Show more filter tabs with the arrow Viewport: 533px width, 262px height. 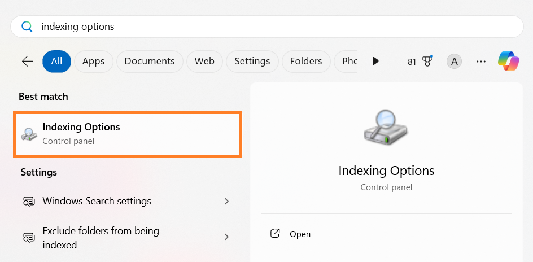pyautogui.click(x=375, y=61)
